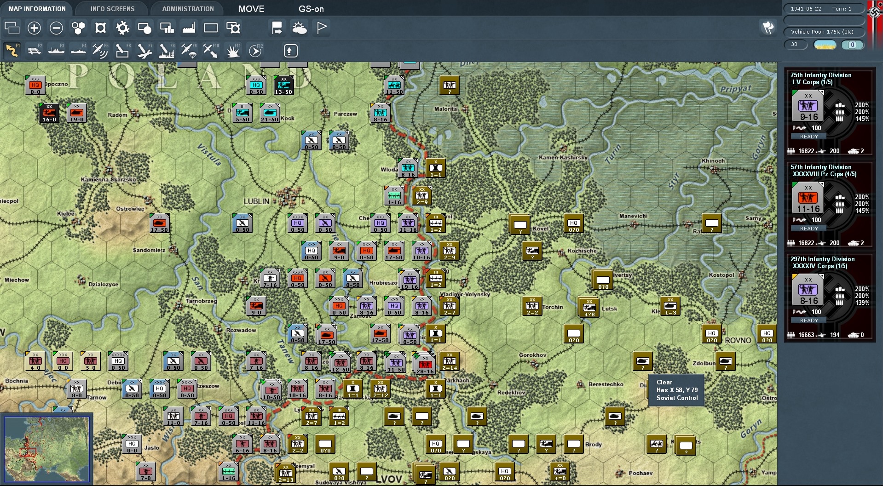
Task: Select the 8-16 counter in unit panel
Action: (808, 290)
